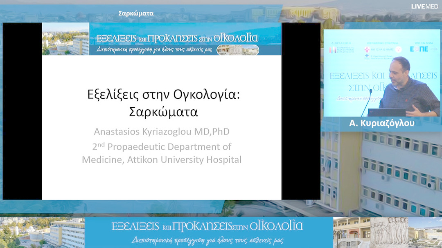Click the blue cross clinic icon
442x248 pixels.
pos(367,55)
